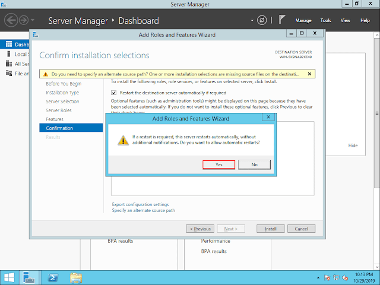This screenshot has height=285, width=380.
Task: Click the warning triangle icon in yellow banner
Action: point(46,74)
